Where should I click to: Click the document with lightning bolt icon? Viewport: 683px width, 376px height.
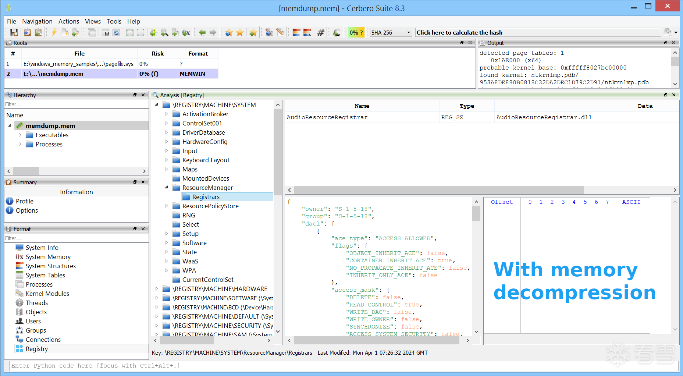pos(65,32)
